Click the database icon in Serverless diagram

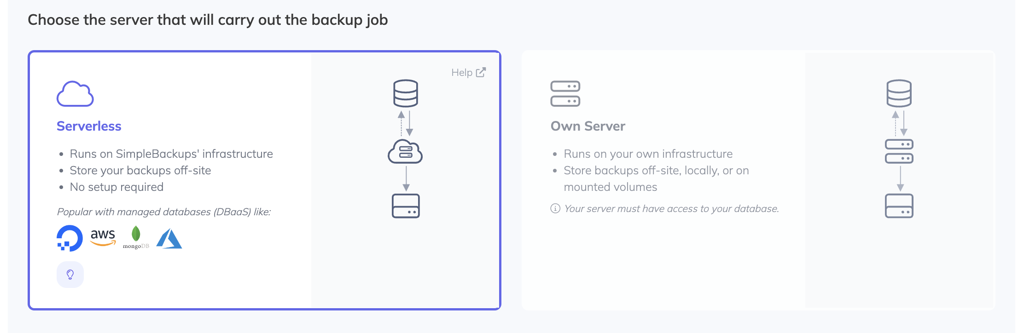pyautogui.click(x=405, y=93)
